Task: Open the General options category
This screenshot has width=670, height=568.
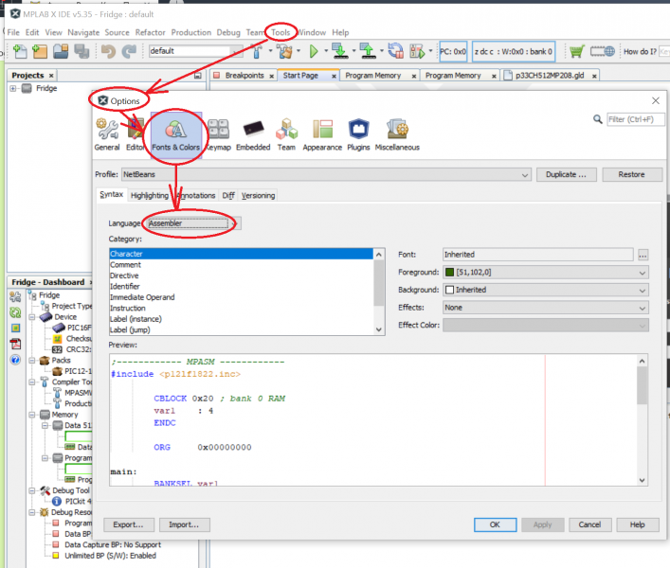Action: (x=107, y=134)
